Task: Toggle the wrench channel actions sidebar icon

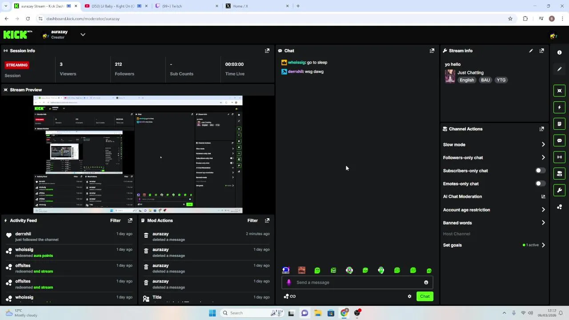Action: (559, 190)
